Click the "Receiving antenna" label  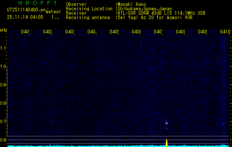pos(88,18)
